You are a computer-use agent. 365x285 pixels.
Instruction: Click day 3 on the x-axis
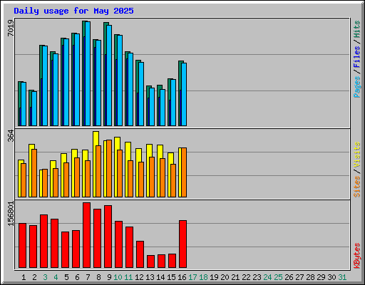point(45,277)
